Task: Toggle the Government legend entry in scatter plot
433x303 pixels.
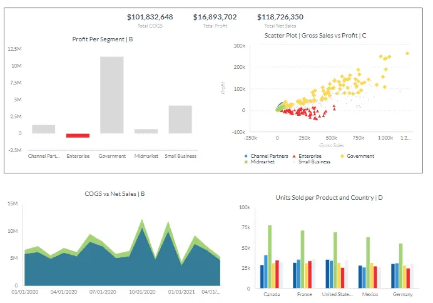Action: coord(357,156)
